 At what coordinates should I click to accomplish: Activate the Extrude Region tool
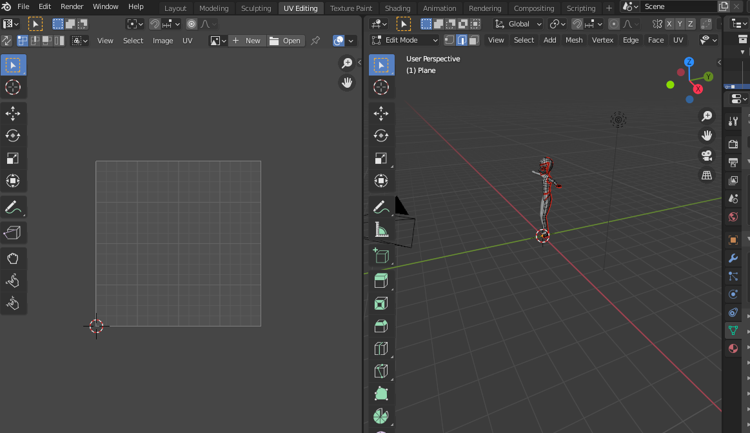point(380,280)
